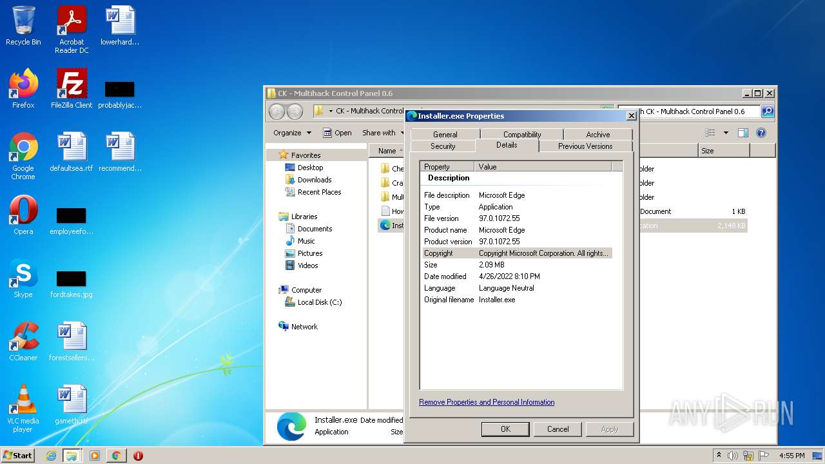Sort by the Property column header

448,167
